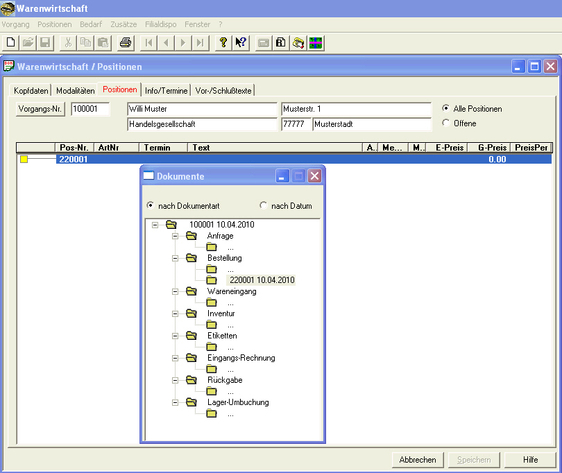Viewport: 562px width, 473px height.
Task: Click the 'Willi Muster' name field
Action: [x=203, y=109]
